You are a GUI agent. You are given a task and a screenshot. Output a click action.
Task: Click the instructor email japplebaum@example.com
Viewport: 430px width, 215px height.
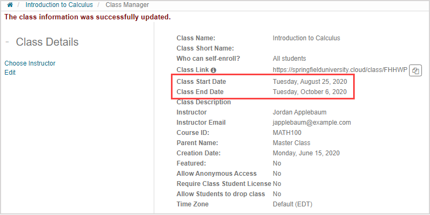(x=312, y=123)
